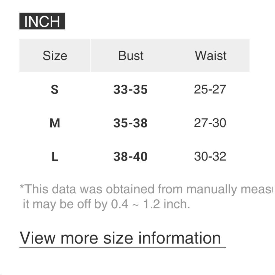Click the word 'manually' in the disclaimer
The image size is (275, 275).
211,189
